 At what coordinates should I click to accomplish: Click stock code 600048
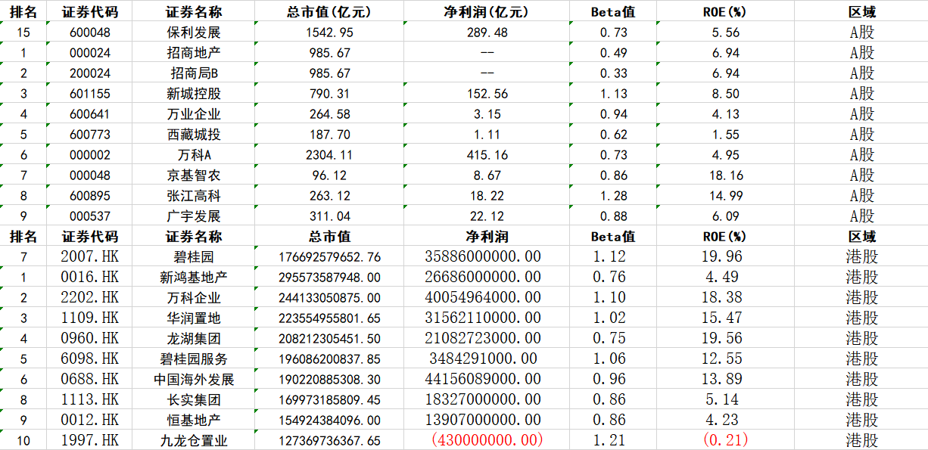89,33
